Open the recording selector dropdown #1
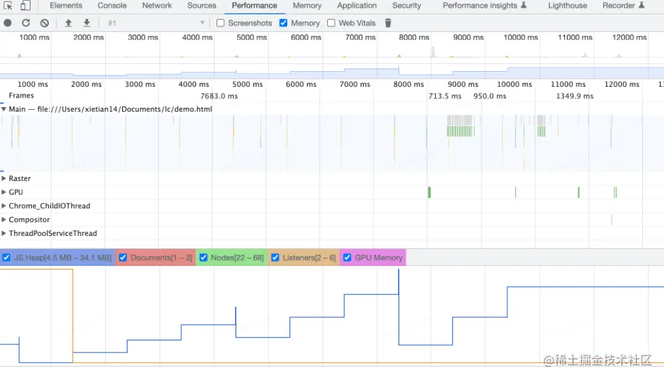 (x=156, y=23)
